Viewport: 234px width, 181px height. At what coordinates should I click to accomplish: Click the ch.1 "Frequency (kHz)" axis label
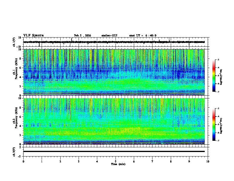[16, 69]
